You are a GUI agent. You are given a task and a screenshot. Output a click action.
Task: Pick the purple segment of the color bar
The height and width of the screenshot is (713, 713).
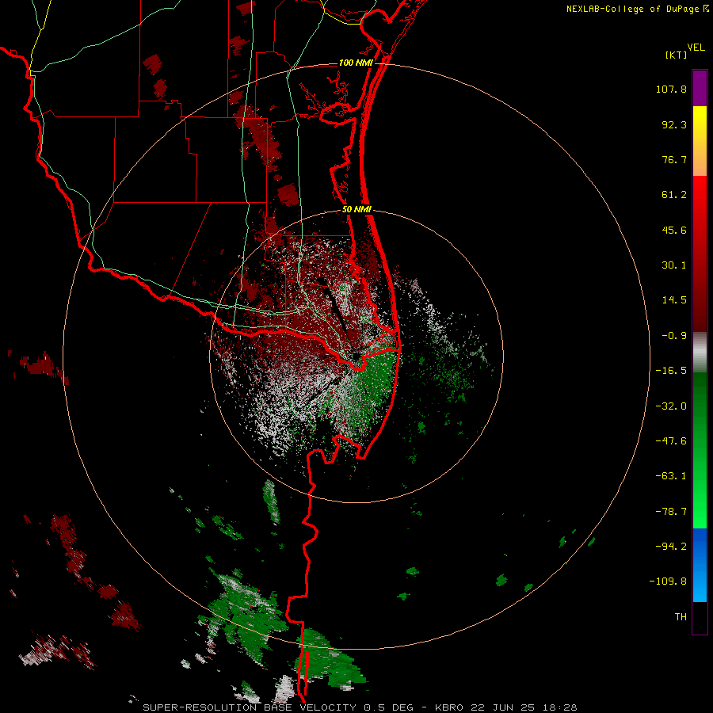click(x=700, y=88)
